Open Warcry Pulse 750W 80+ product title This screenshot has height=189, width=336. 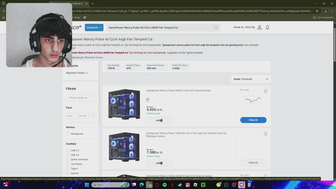tap(186, 135)
